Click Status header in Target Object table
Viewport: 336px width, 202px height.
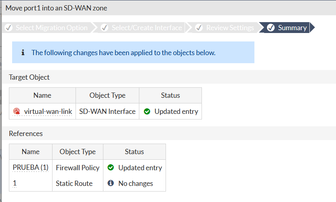[x=170, y=95]
